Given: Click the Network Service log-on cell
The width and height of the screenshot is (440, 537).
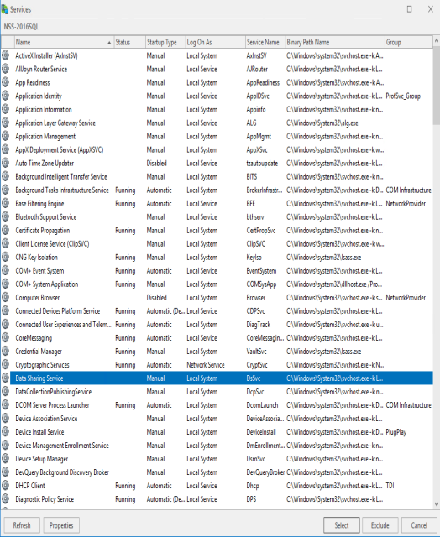Looking at the screenshot, I should coord(205,365).
